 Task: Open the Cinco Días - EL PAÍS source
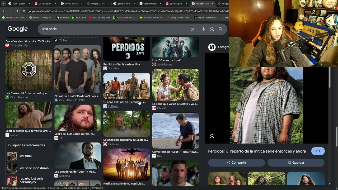(x=69, y=100)
